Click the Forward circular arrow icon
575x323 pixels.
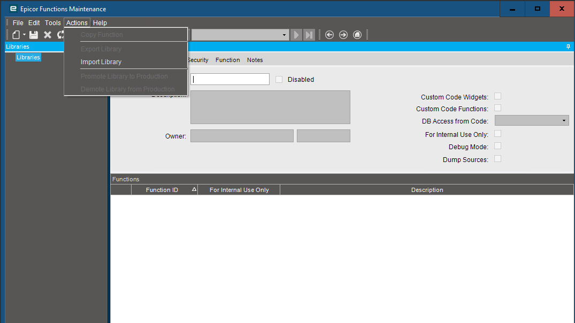click(x=343, y=35)
